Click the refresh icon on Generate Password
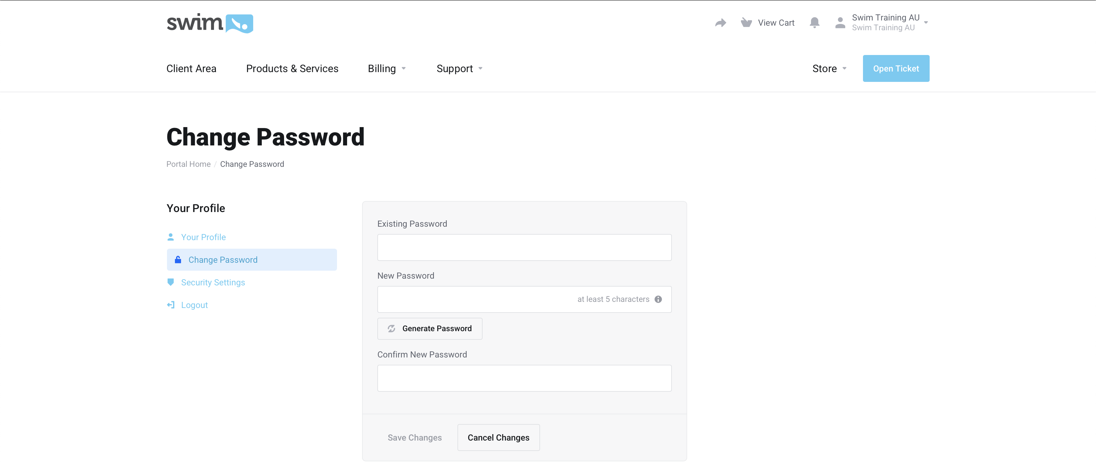 [x=391, y=328]
